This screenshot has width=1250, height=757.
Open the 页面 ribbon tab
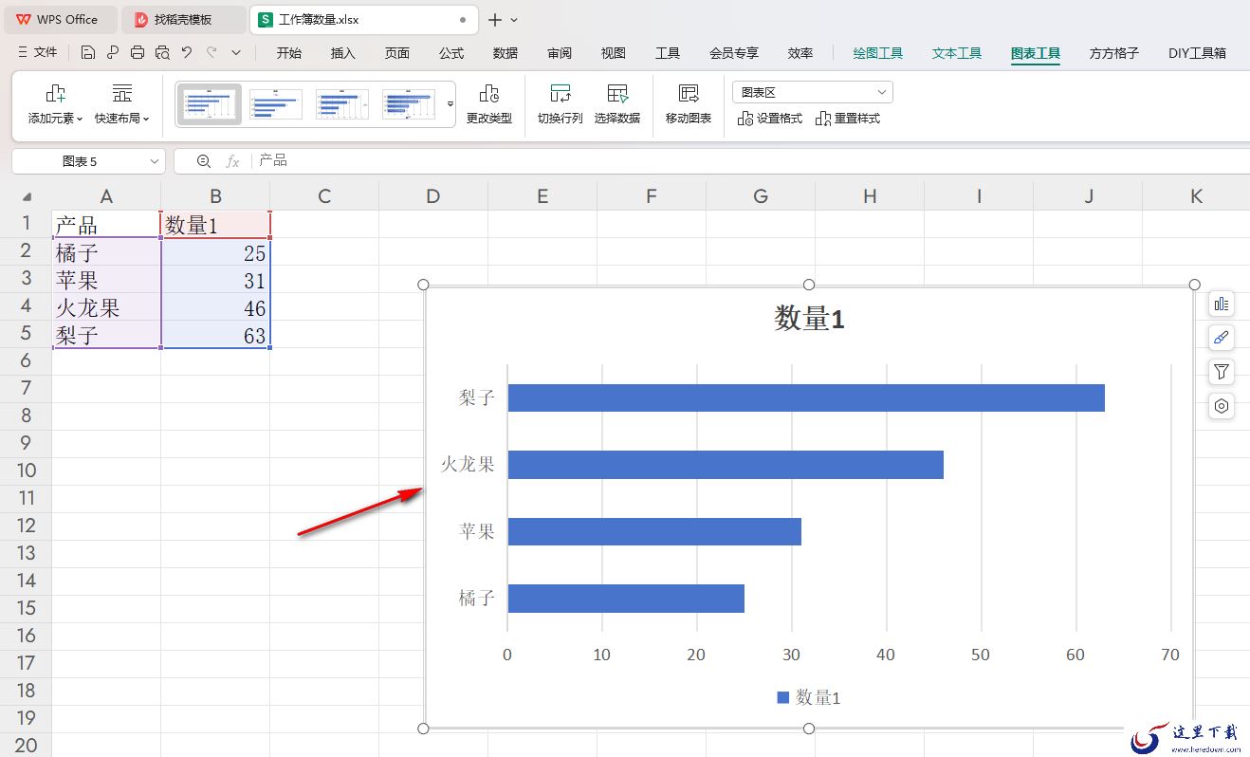click(396, 53)
